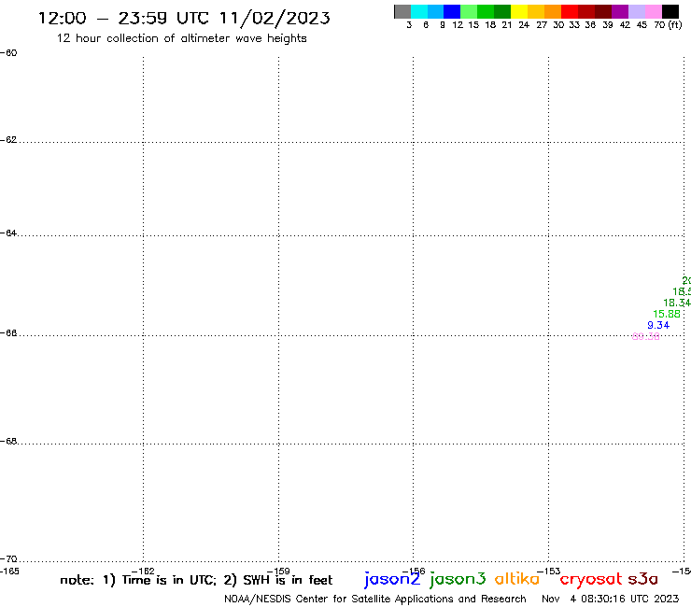Click the '-159' longitude axis label

coord(278,572)
